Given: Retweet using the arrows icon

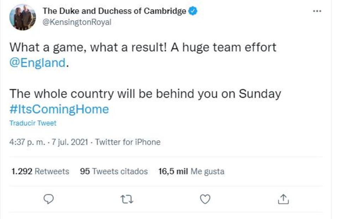Looking at the screenshot, I should (x=127, y=200).
